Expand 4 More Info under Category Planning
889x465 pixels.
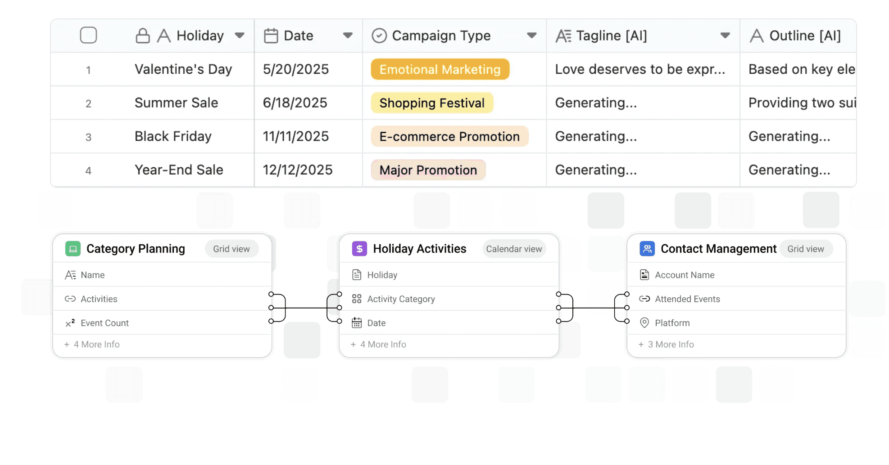[92, 344]
